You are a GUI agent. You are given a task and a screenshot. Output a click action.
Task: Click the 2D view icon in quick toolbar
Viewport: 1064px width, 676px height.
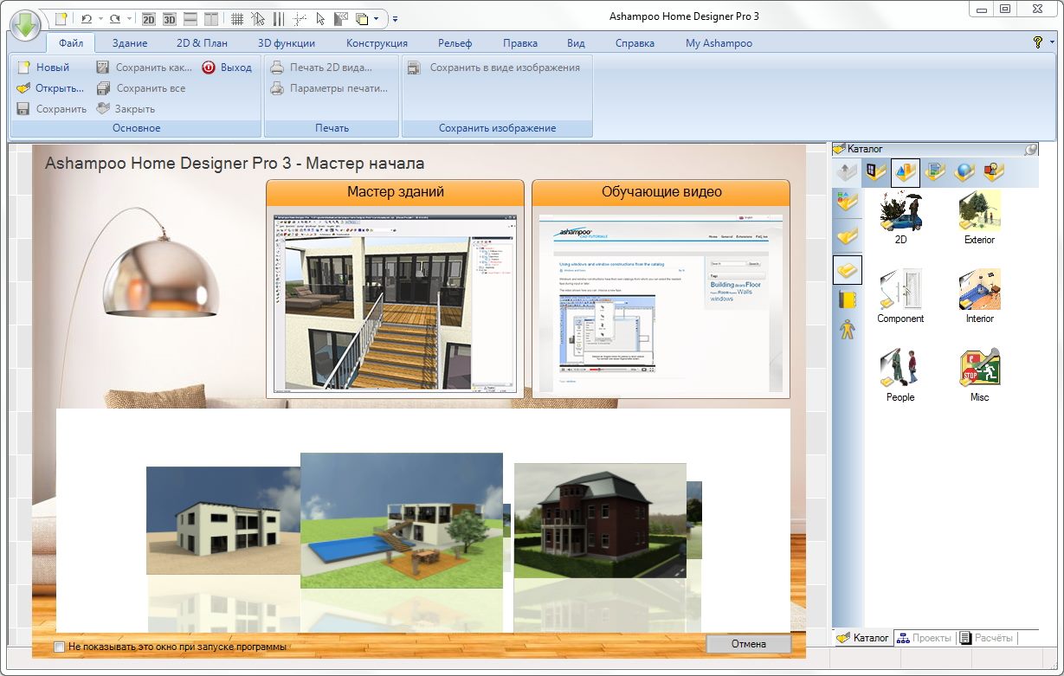(x=149, y=18)
